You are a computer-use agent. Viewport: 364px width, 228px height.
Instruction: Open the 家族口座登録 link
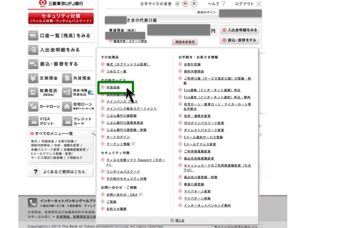tap(194, 184)
